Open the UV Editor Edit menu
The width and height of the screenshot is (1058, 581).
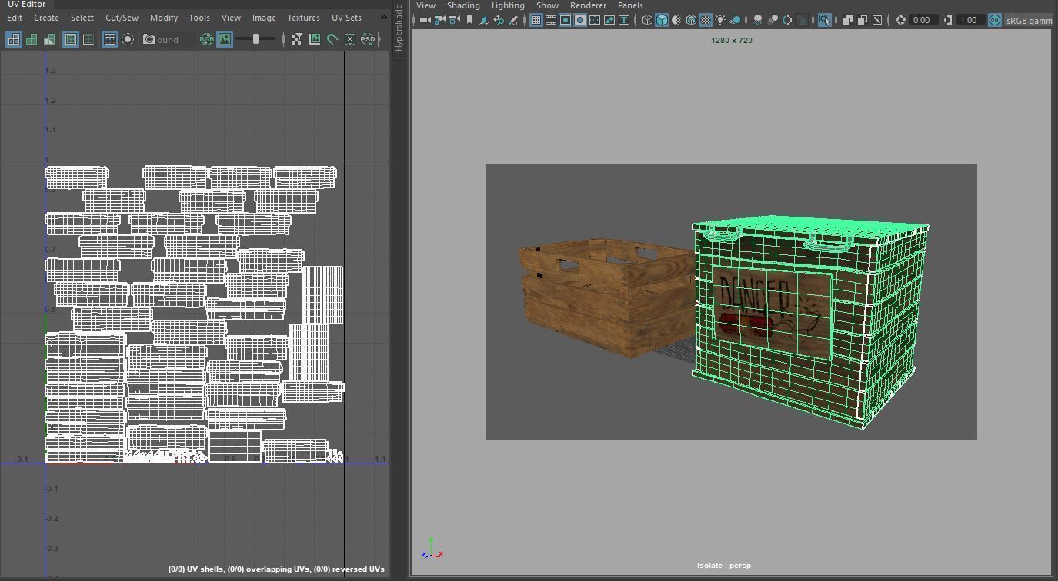pyautogui.click(x=15, y=18)
